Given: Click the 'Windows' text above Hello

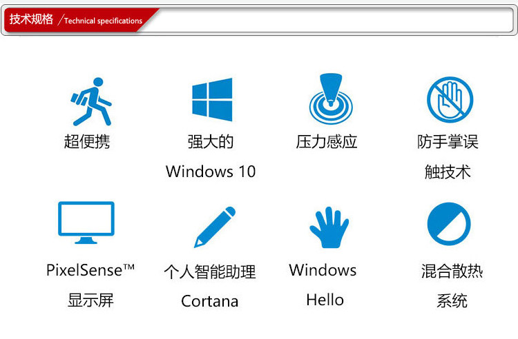Looking at the screenshot, I should click(323, 270).
